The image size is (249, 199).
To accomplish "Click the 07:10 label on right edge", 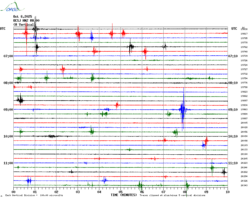I will pos(233,56).
